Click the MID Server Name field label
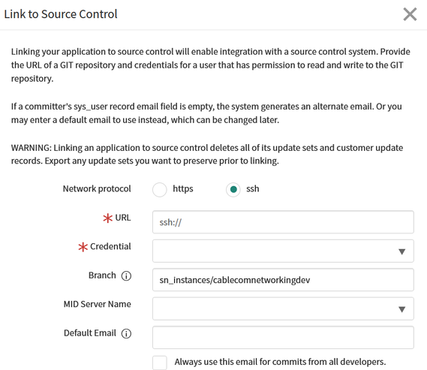Viewport: 427px width, 370px height. pyautogui.click(x=98, y=304)
